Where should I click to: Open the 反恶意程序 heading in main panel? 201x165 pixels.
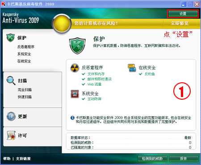(92, 68)
